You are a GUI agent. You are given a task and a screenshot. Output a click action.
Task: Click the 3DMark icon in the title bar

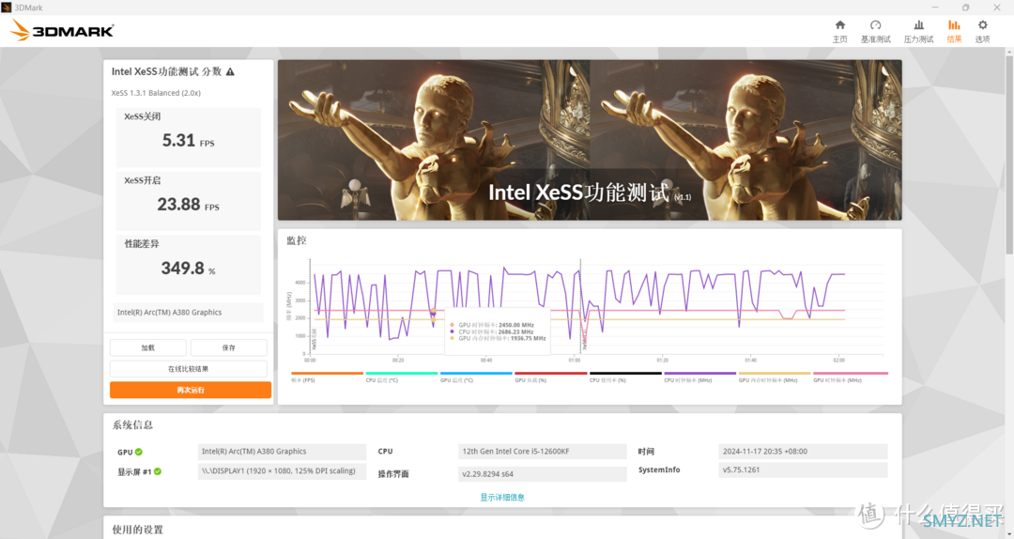point(7,8)
